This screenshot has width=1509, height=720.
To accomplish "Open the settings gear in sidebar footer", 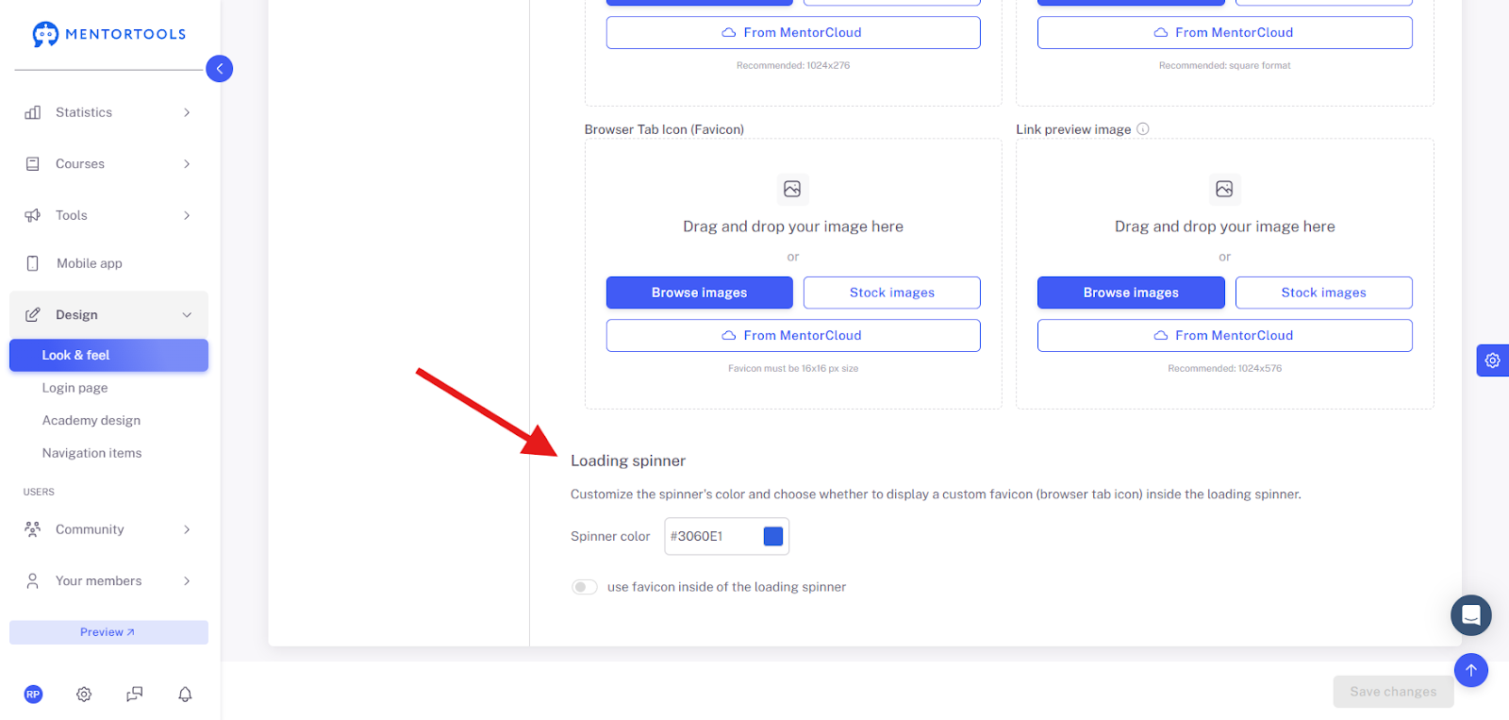I will (84, 695).
